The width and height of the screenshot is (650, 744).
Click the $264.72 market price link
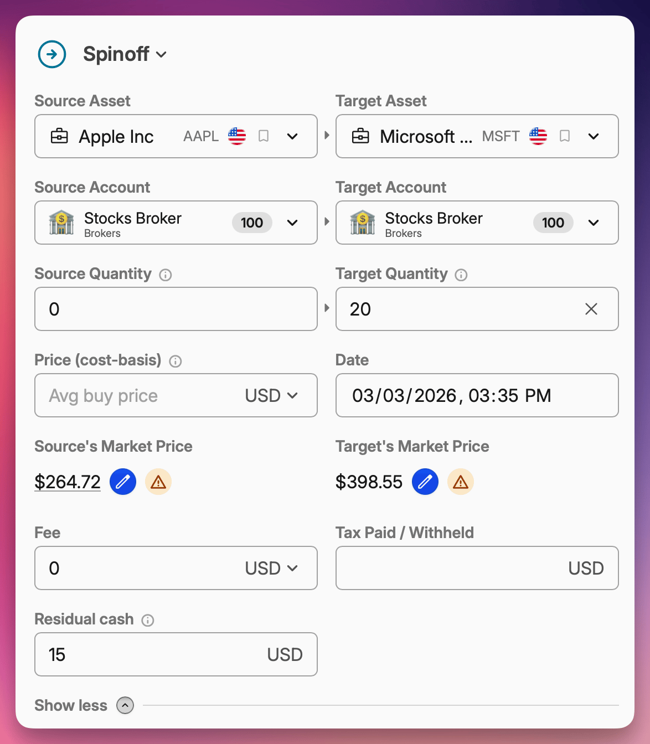(68, 482)
